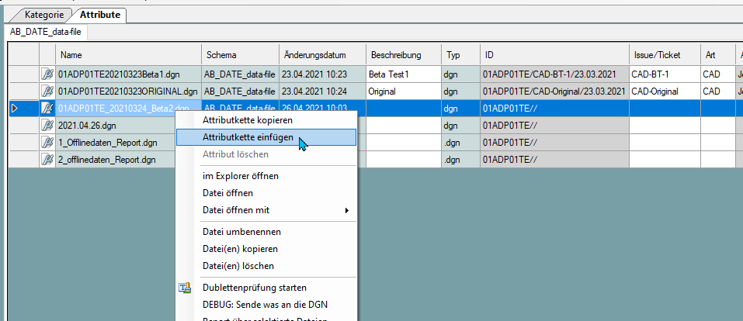Select the Attribute tab
The image size is (743, 321).
click(x=100, y=15)
